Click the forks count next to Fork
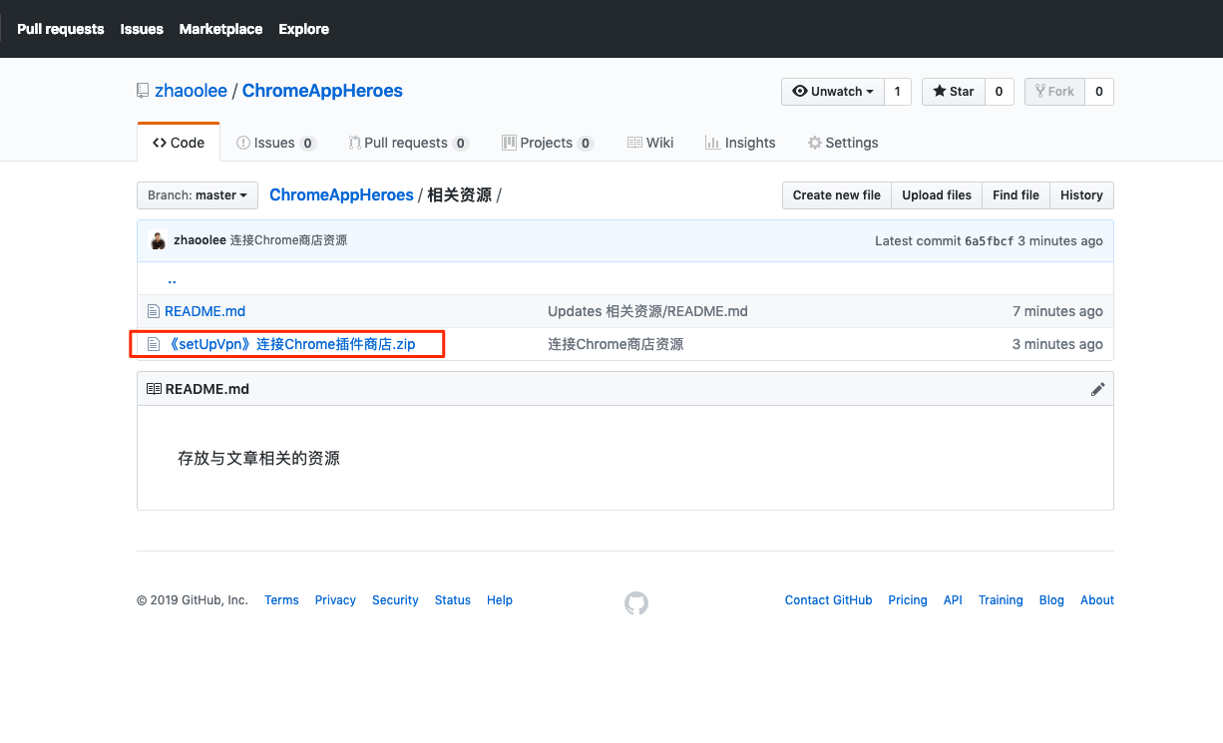This screenshot has width=1223, height=743. click(x=1099, y=91)
